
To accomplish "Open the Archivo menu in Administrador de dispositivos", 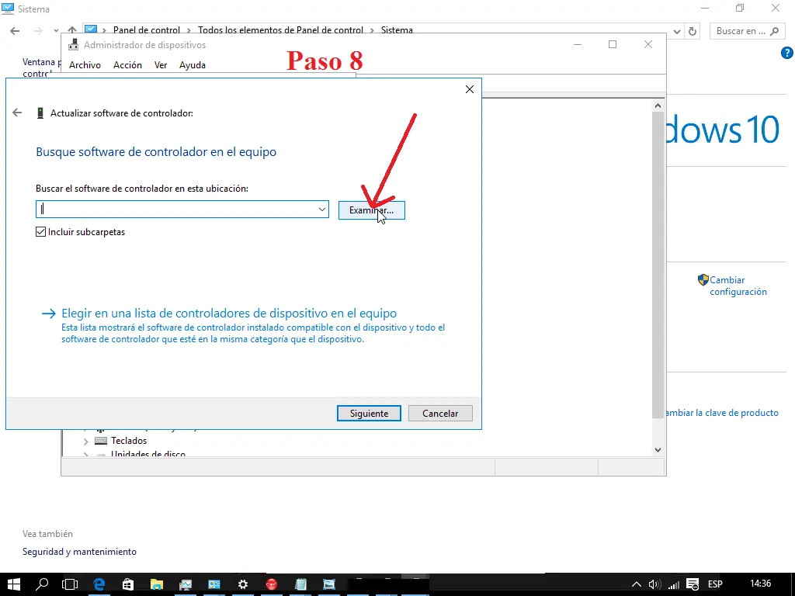I will coord(85,65).
